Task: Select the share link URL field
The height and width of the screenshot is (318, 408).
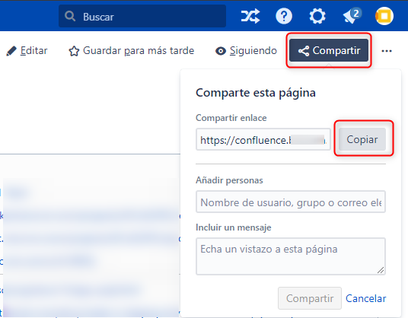Action: click(263, 139)
